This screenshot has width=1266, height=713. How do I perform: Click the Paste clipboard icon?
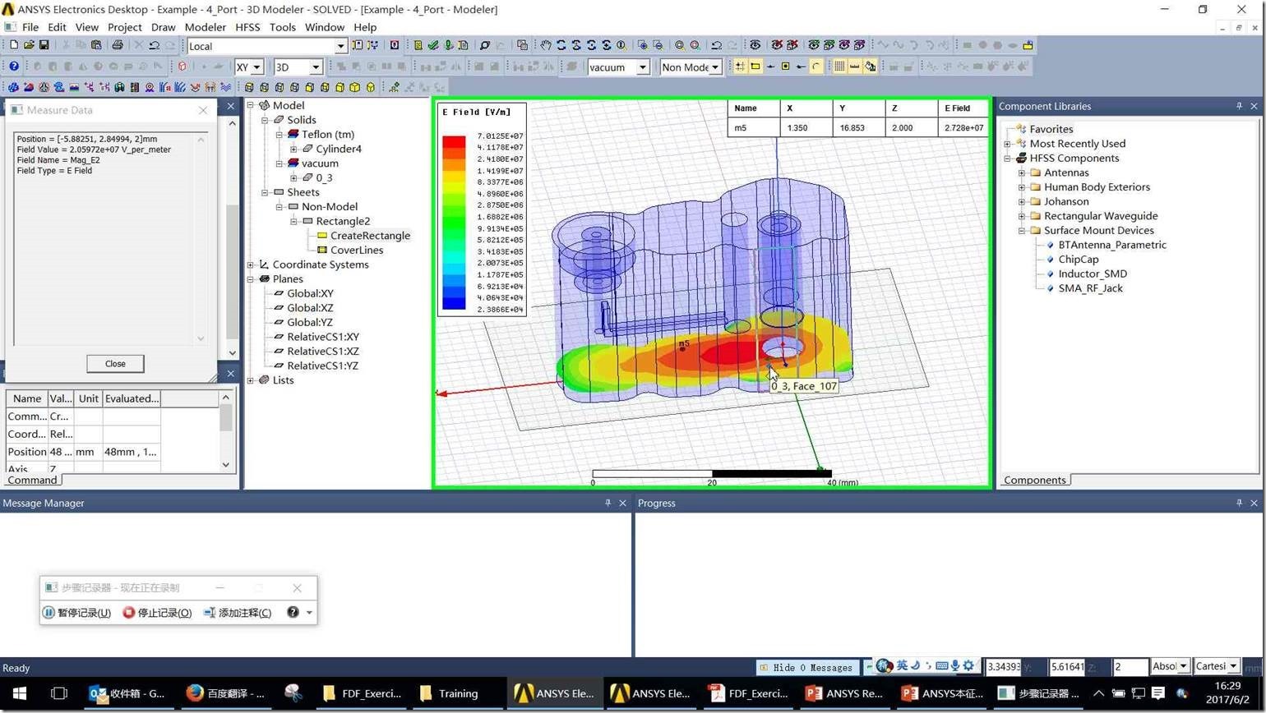(96, 45)
